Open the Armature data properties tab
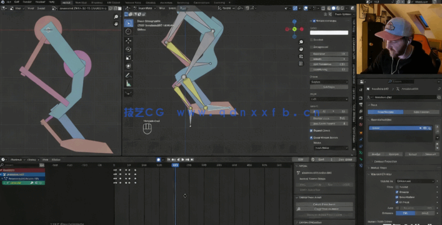 coord(361,152)
